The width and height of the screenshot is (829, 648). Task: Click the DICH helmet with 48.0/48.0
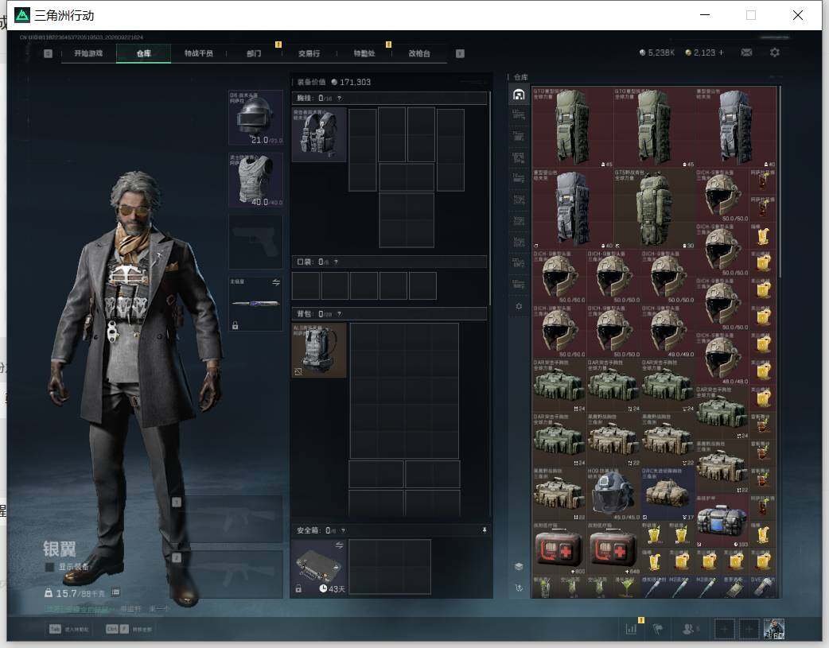[x=722, y=358]
